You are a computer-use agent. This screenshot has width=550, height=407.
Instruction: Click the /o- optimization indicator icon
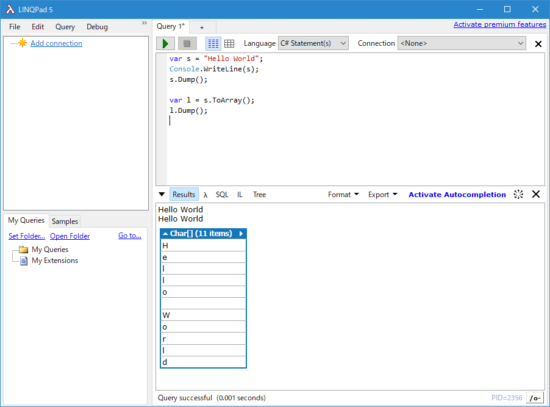535,397
